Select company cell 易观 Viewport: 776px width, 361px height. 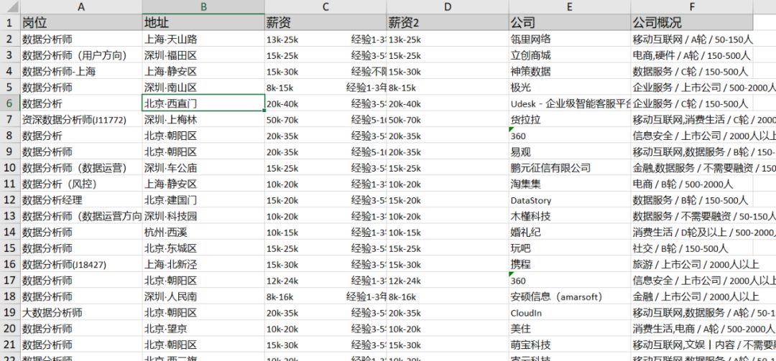click(570, 151)
